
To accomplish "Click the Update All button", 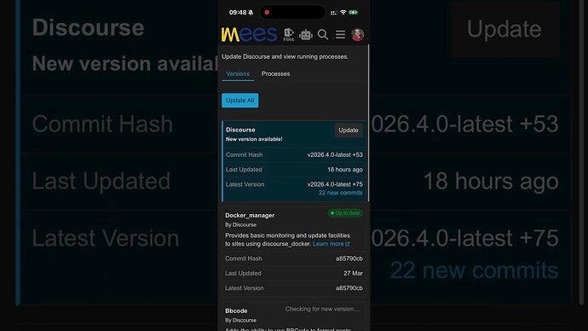I will [240, 100].
